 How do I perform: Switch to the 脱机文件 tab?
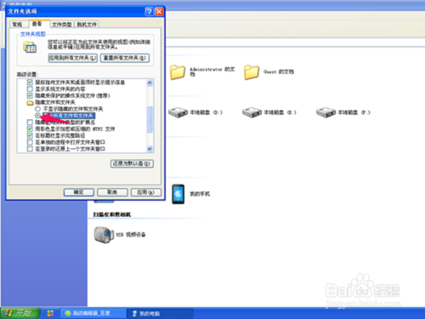point(87,25)
